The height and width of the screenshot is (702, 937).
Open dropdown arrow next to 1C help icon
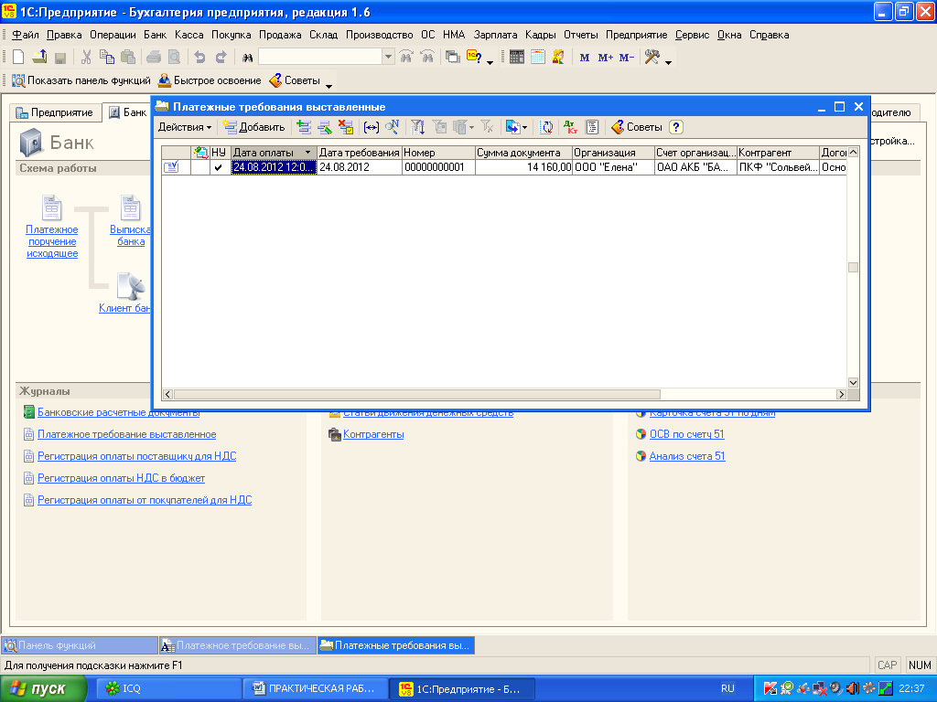(490, 62)
